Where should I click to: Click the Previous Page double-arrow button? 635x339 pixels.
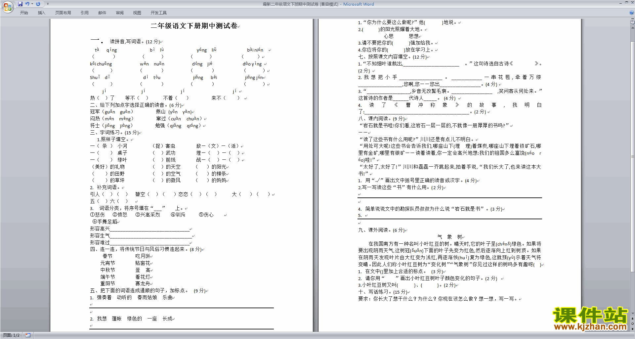pyautogui.click(x=633, y=319)
